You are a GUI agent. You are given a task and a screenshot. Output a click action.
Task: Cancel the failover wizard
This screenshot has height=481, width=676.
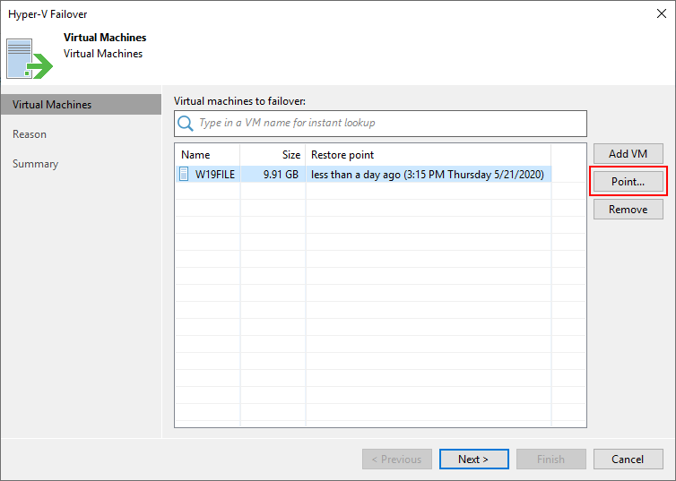[x=628, y=459]
